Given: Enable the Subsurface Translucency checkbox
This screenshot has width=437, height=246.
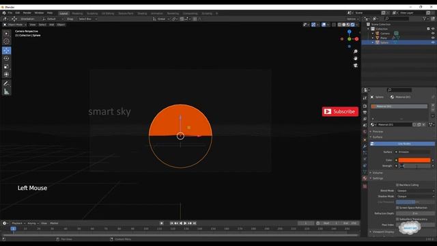Looking at the screenshot, I should point(397,219).
